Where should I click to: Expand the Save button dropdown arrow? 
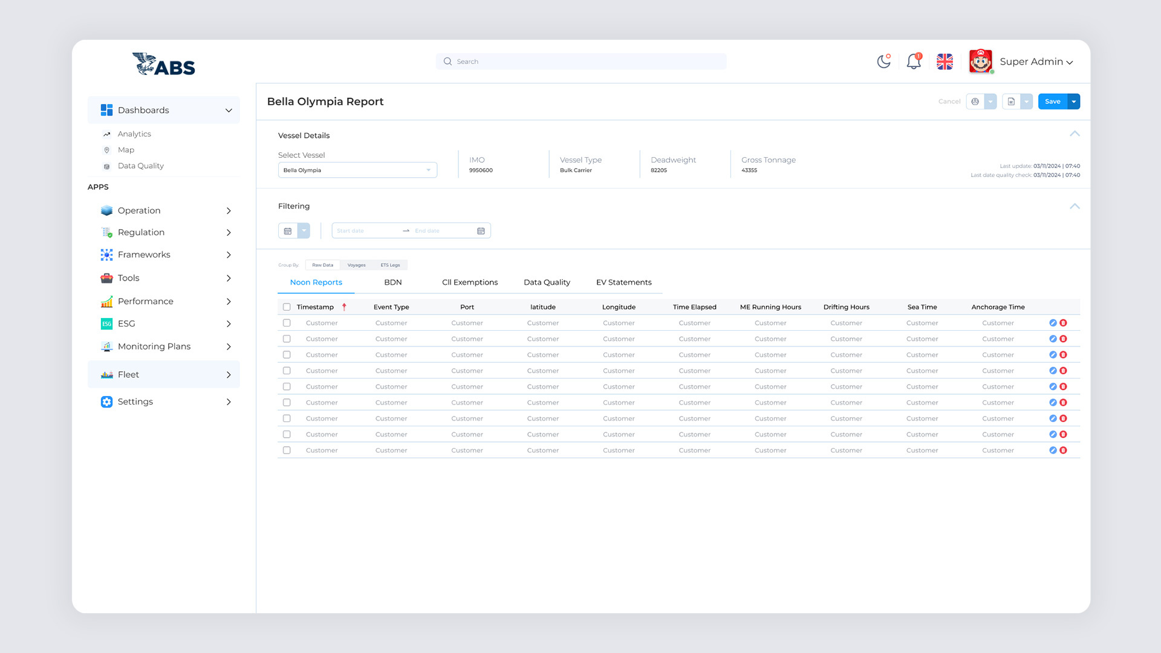click(x=1073, y=101)
